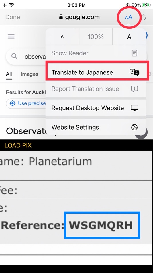Choose Show Reader
This screenshot has height=273, width=153.
96,53
